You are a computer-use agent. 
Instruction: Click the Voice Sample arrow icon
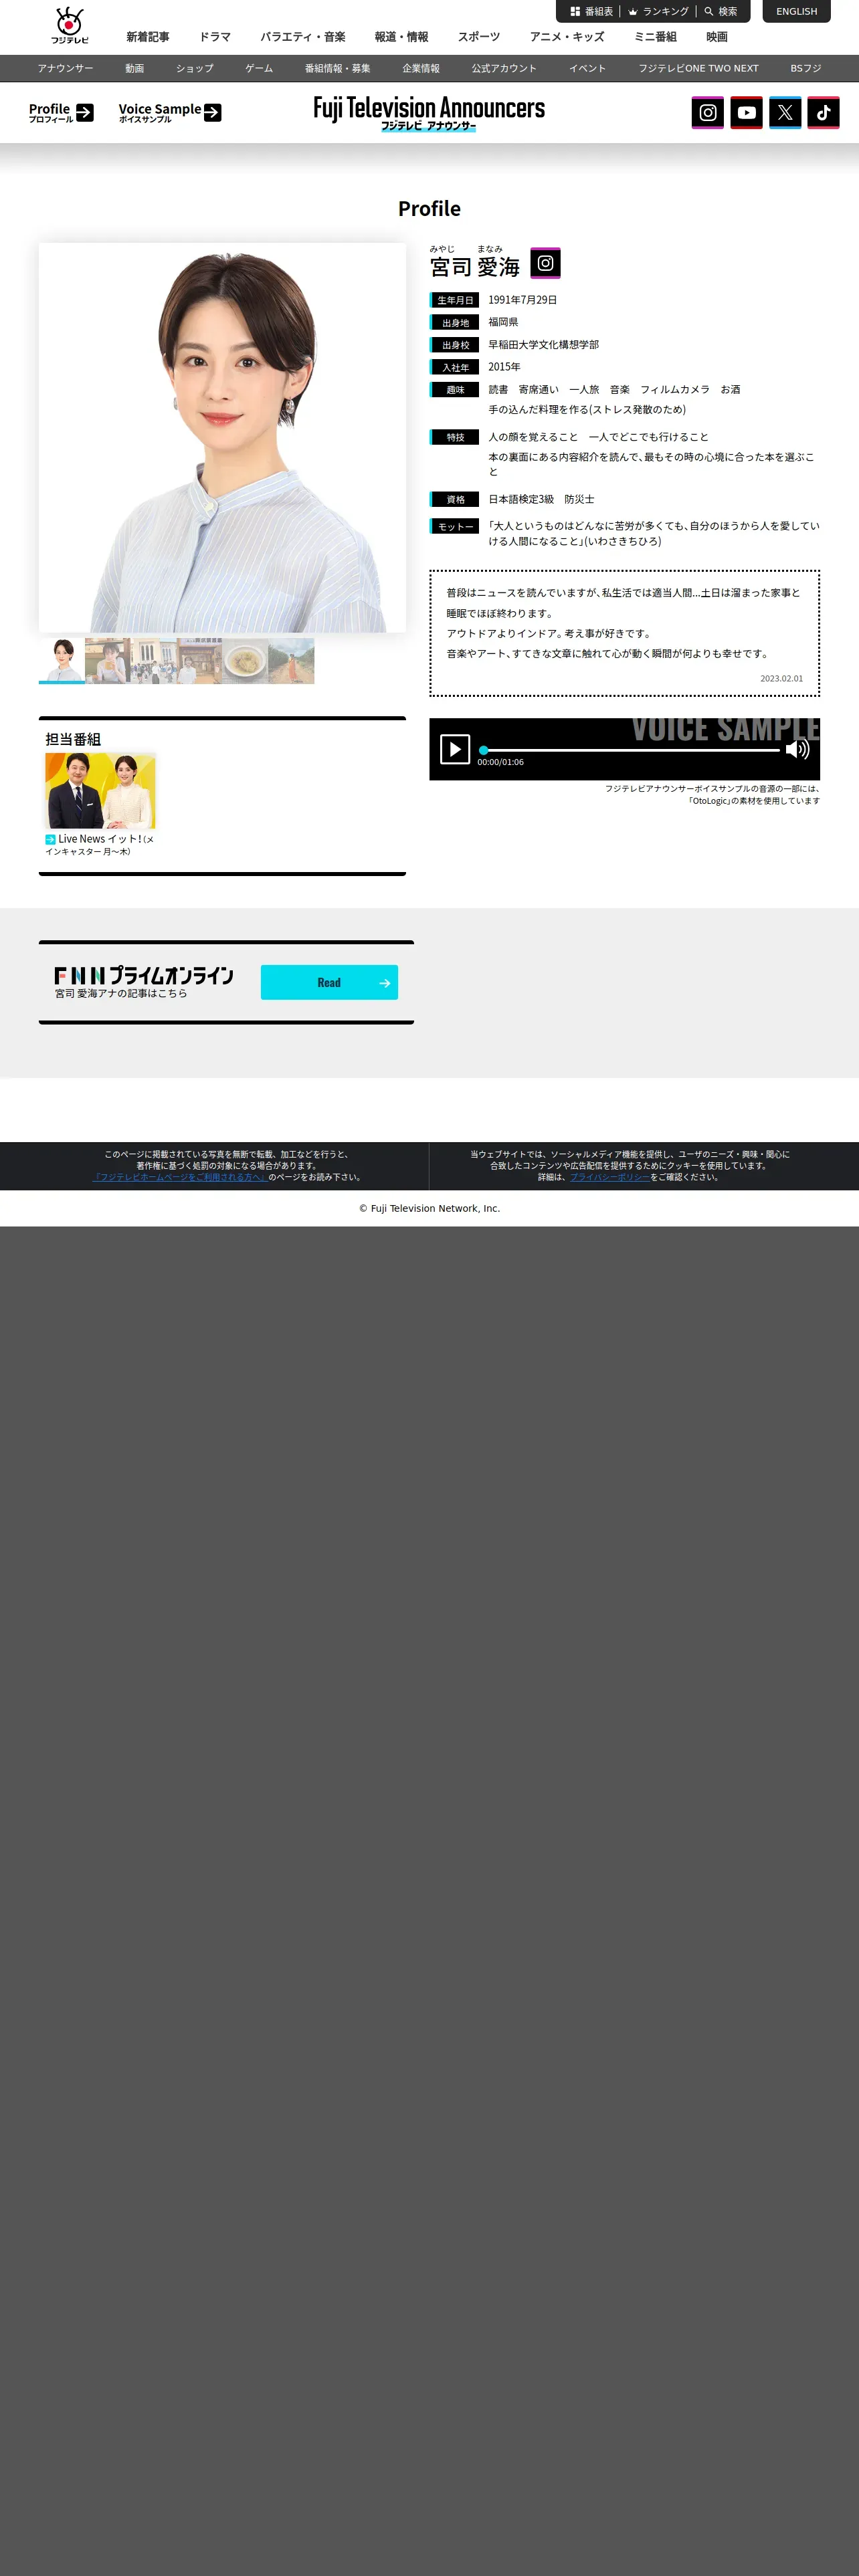click(212, 113)
